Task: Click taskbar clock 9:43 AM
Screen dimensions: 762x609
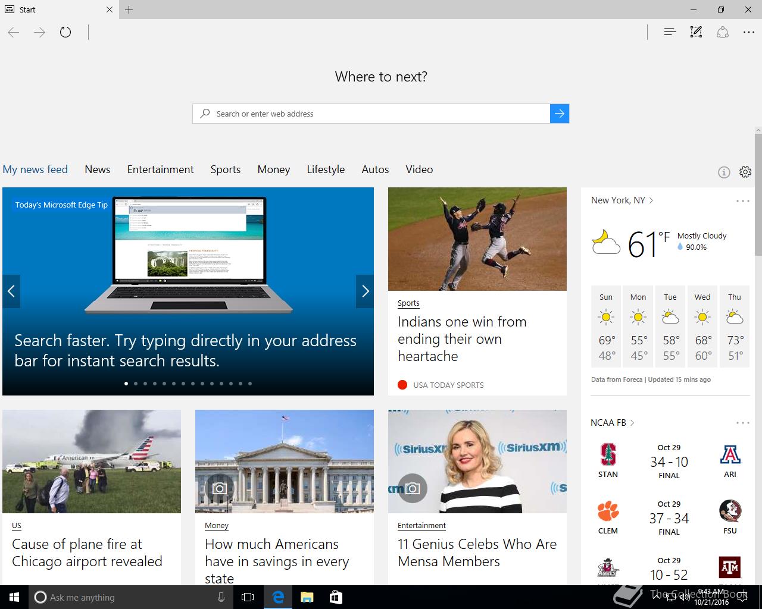Action: [711, 597]
